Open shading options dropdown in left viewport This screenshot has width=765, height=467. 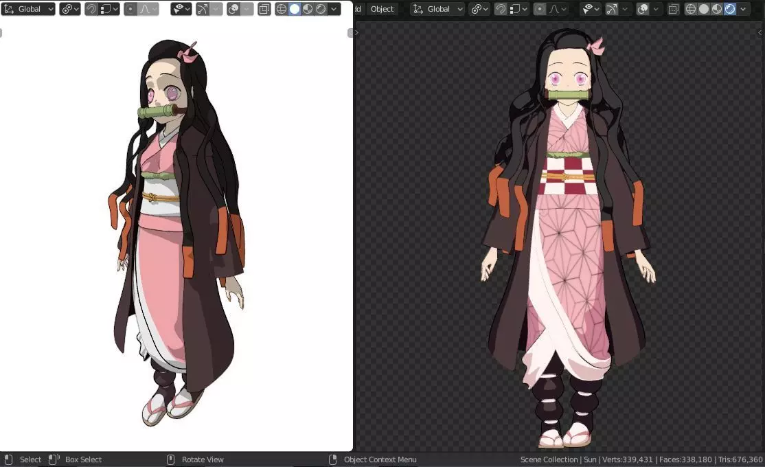tap(334, 9)
